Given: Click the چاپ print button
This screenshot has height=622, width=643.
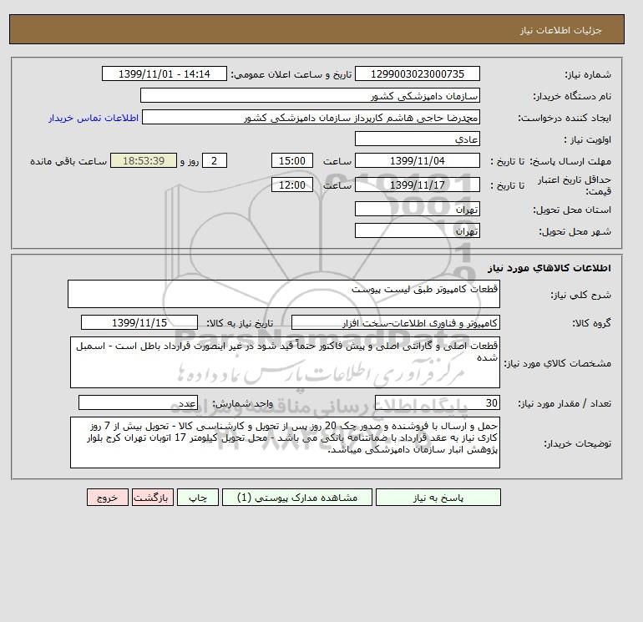Looking at the screenshot, I should click(x=198, y=498).
